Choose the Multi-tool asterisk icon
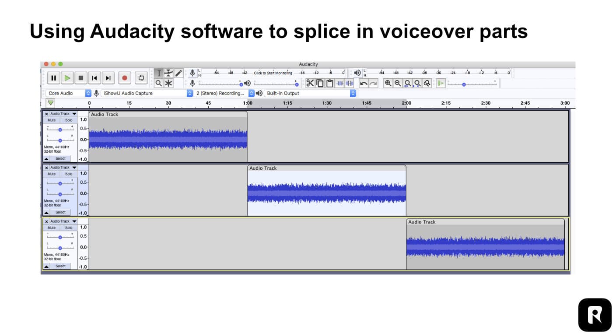Screen dimensions: 616x336 168,83
